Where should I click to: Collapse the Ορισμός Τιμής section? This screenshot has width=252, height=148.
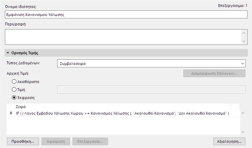(8, 53)
